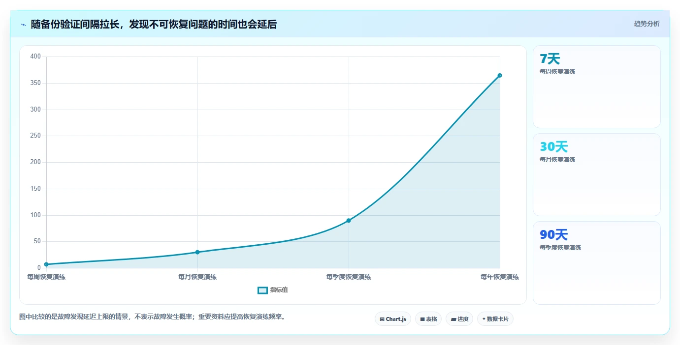
Task: Click the 每月恢复演练 x-axis label
Action: pos(197,277)
